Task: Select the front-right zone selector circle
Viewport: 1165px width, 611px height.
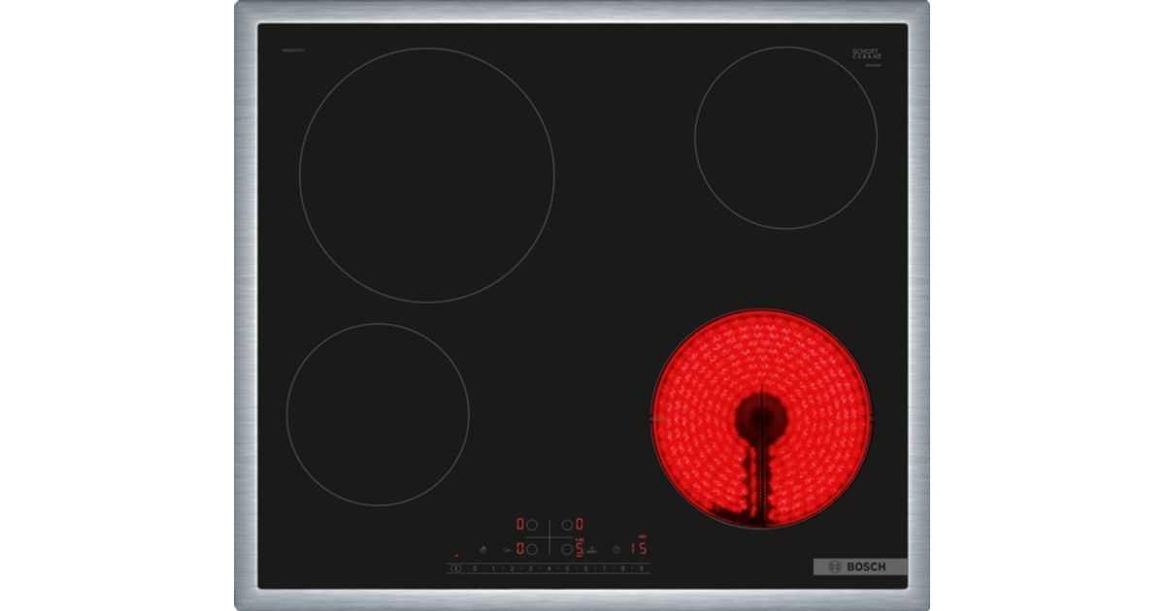Action: coord(567,549)
